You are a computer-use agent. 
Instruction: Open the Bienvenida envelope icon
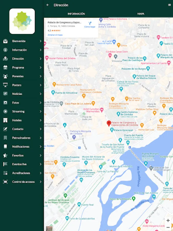click(x=5, y=41)
